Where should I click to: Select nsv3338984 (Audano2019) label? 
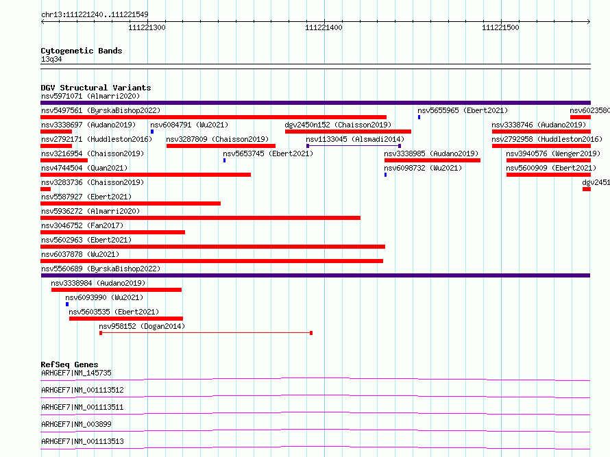(x=98, y=283)
